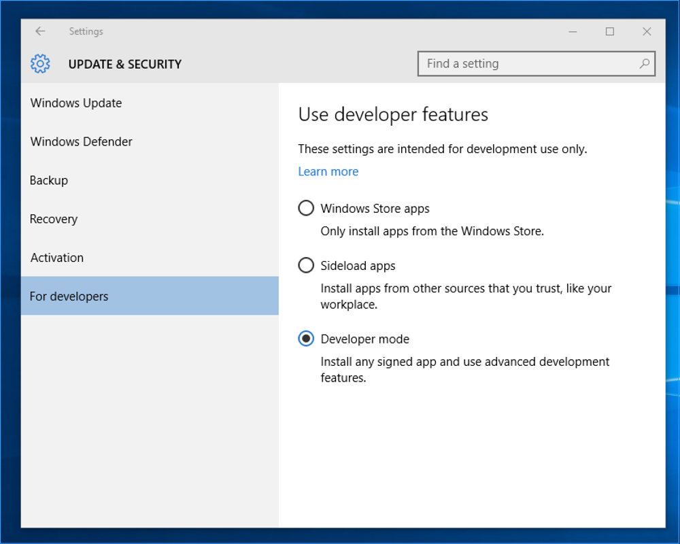
Task: Click the Settings window title text
Action: click(86, 31)
